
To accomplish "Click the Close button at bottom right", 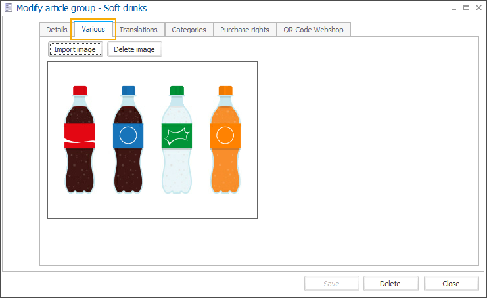I will click(x=451, y=284).
